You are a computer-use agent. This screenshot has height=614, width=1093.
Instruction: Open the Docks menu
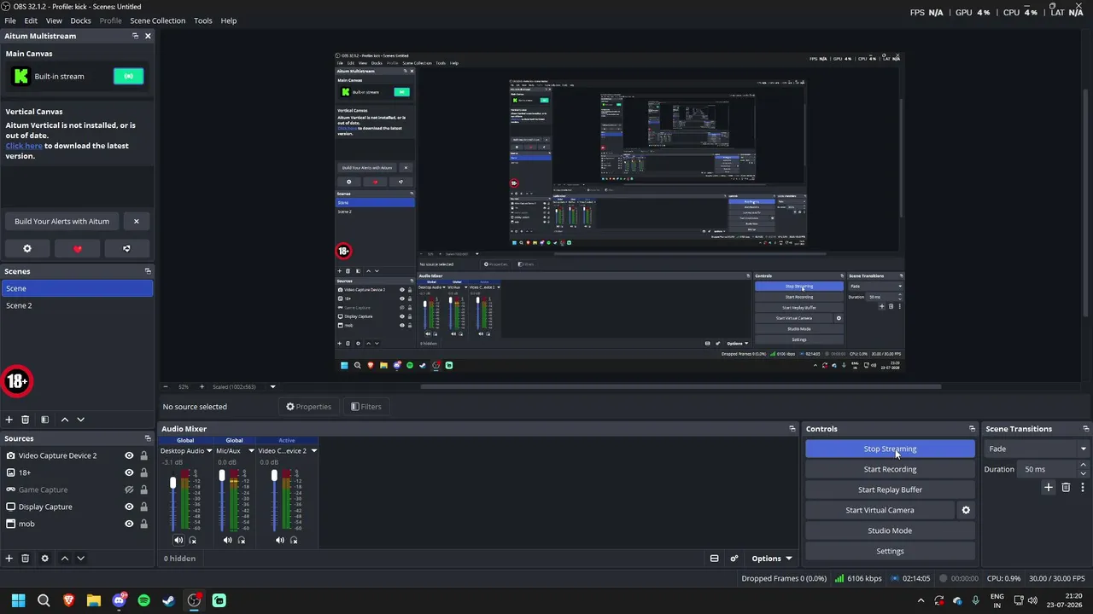[x=80, y=20]
